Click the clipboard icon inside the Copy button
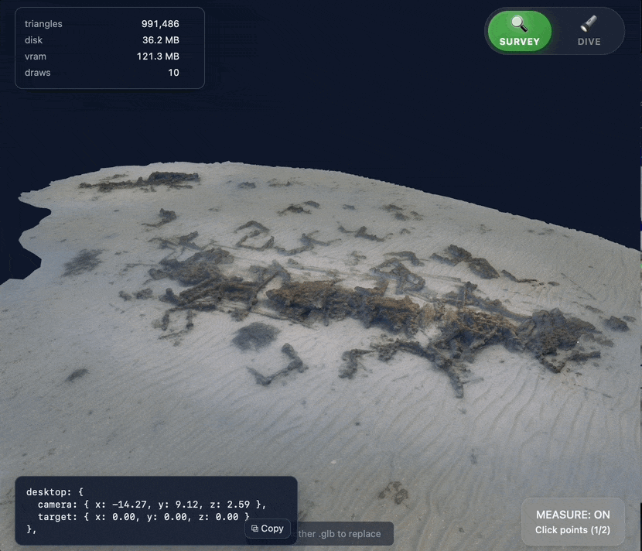This screenshot has width=642, height=551. tap(255, 529)
